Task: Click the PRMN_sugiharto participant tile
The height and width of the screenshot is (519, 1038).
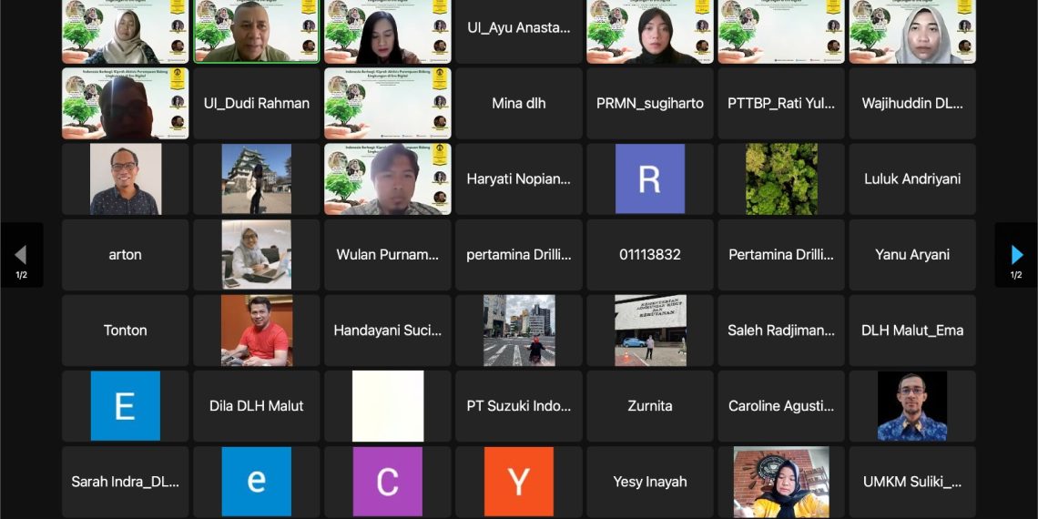Action: coord(650,103)
